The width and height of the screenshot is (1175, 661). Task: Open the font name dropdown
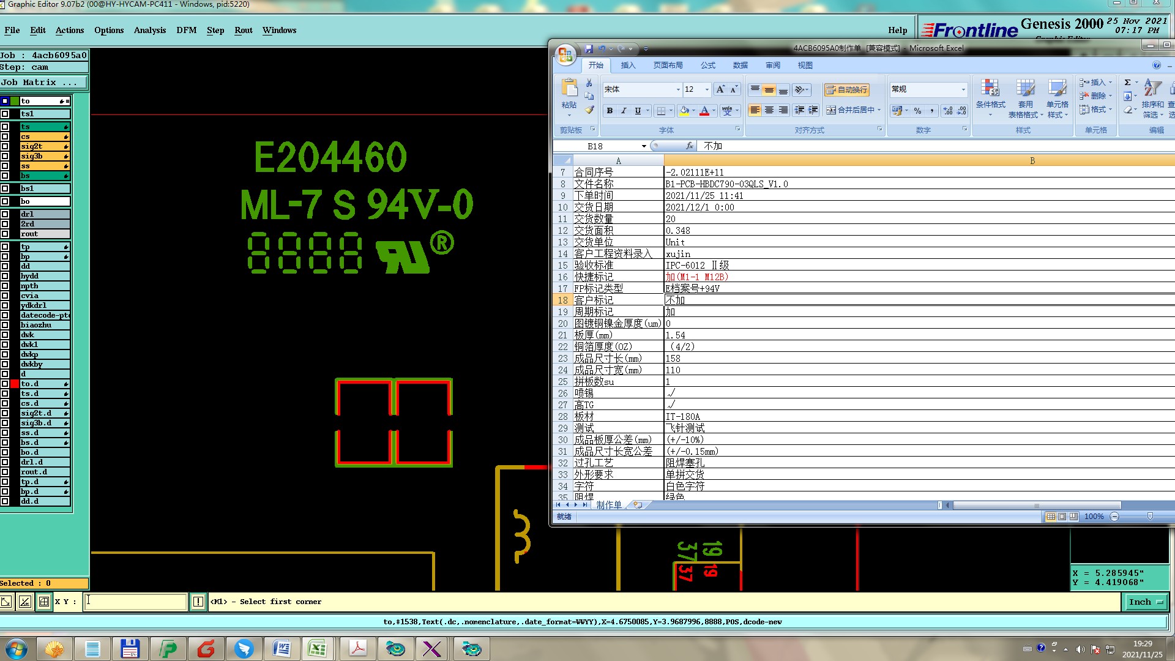pyautogui.click(x=677, y=90)
